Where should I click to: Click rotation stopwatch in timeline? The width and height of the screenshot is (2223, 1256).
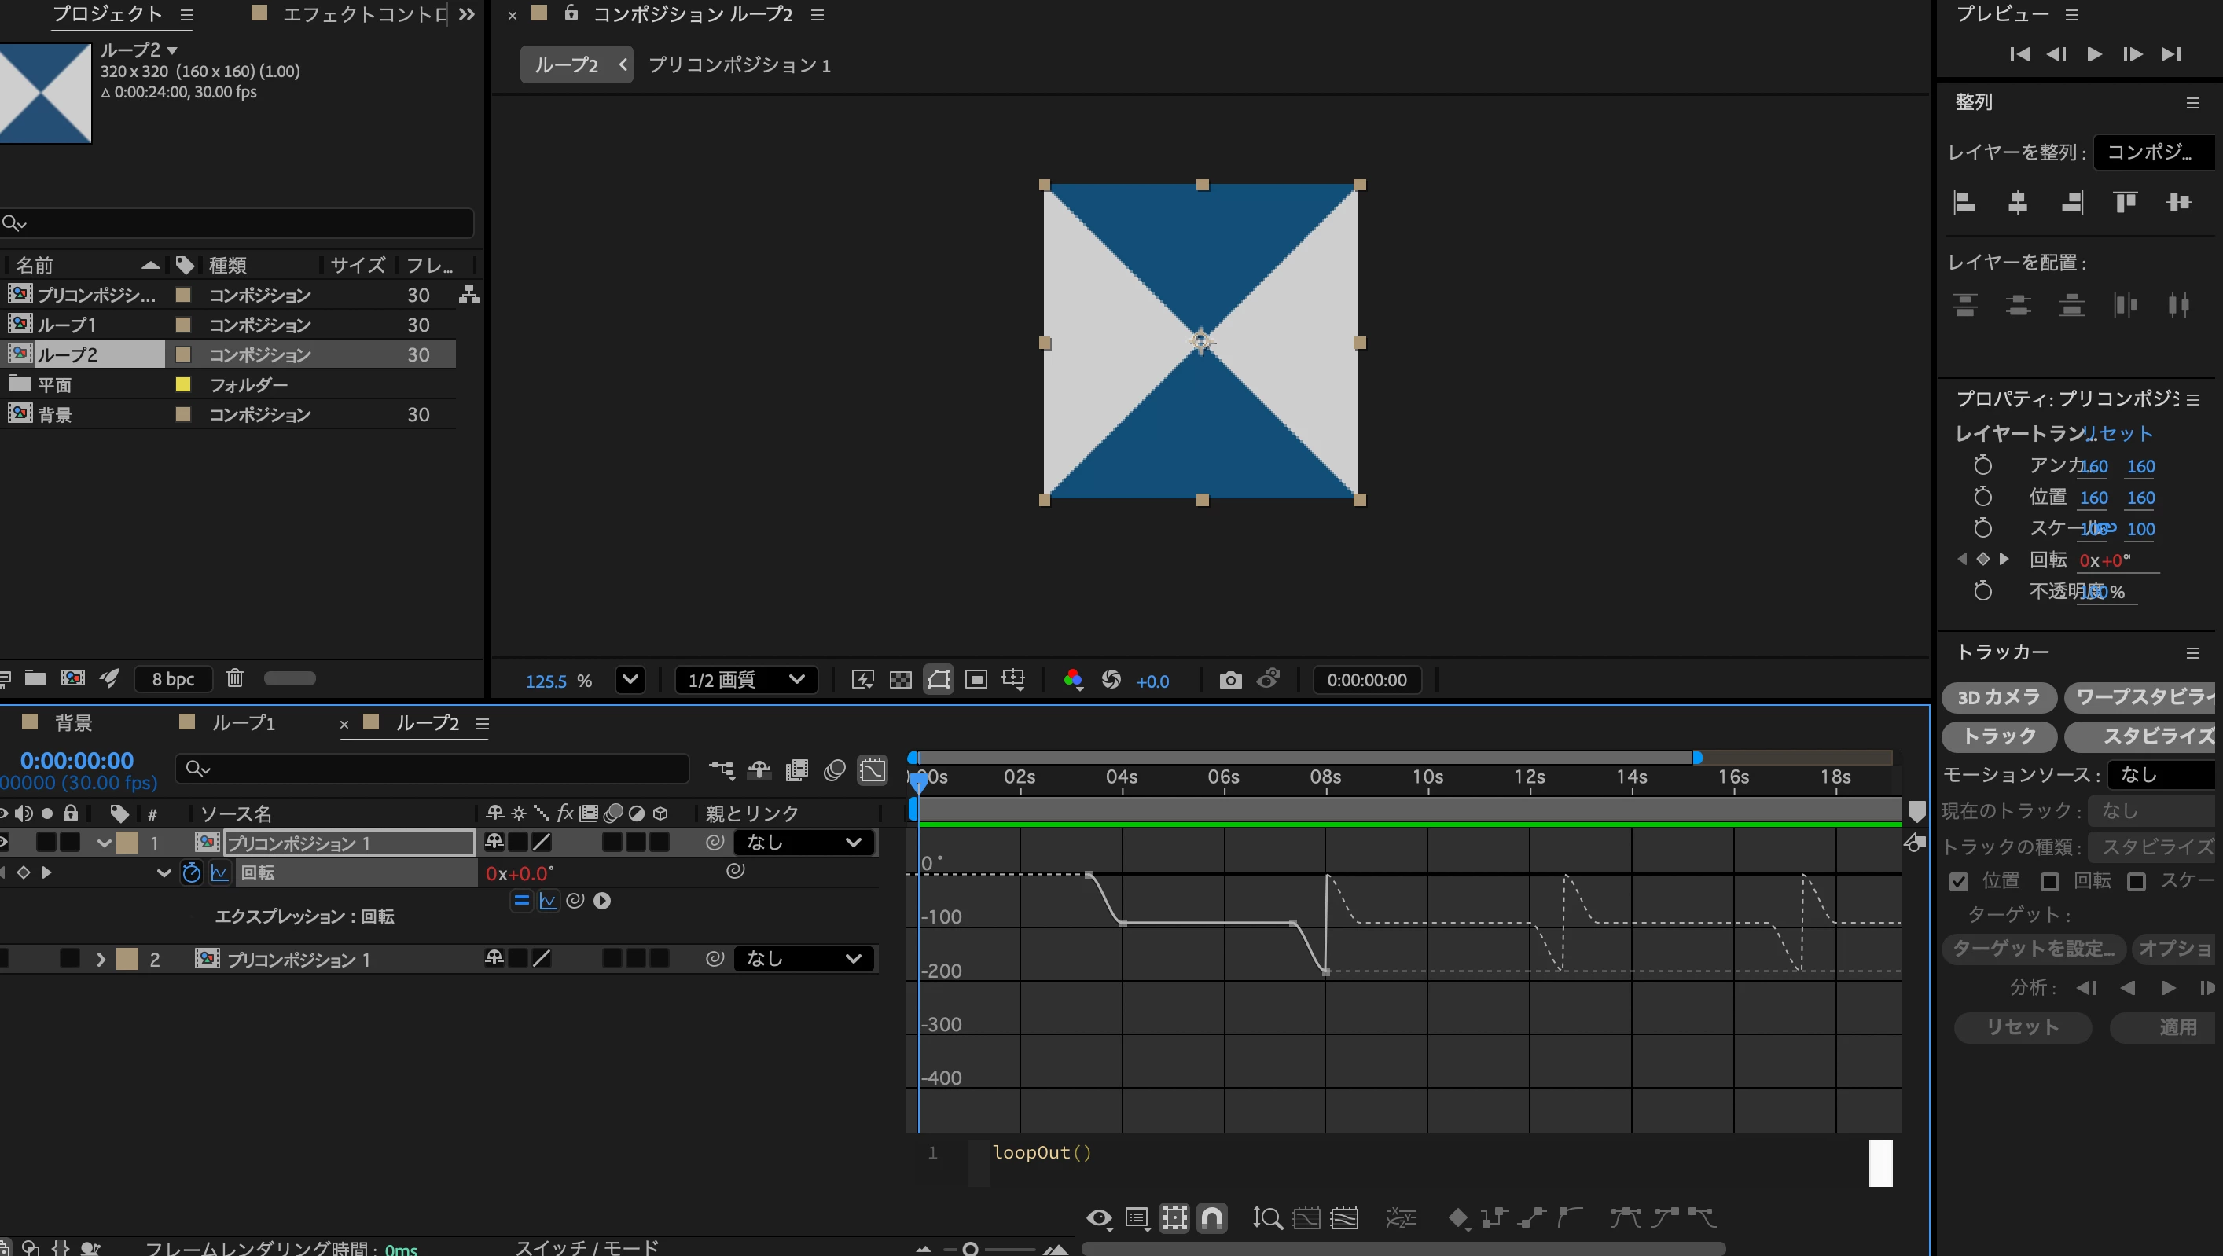click(x=192, y=873)
